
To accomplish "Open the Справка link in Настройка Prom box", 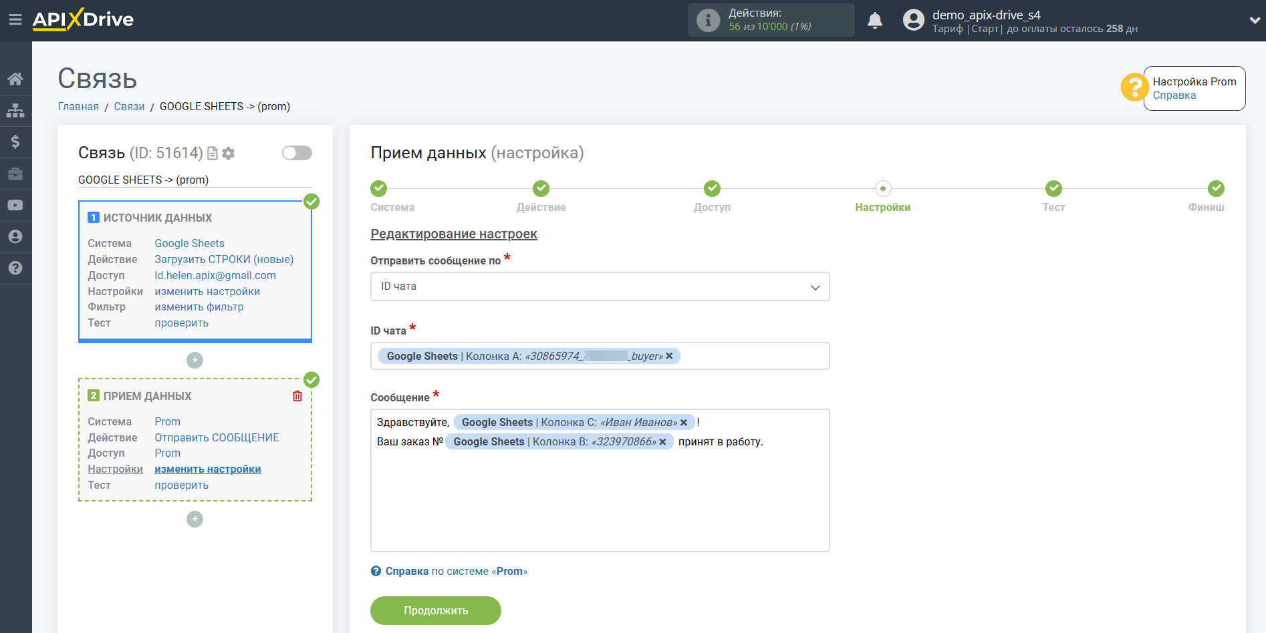I will (1174, 95).
